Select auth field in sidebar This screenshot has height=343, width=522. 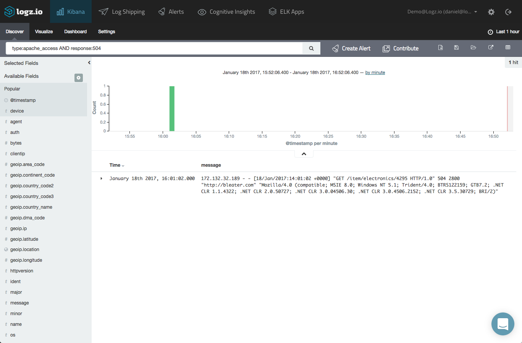click(15, 132)
